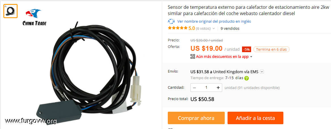
Task: Click the '9 vendidos' sold count
Action: tap(230, 29)
